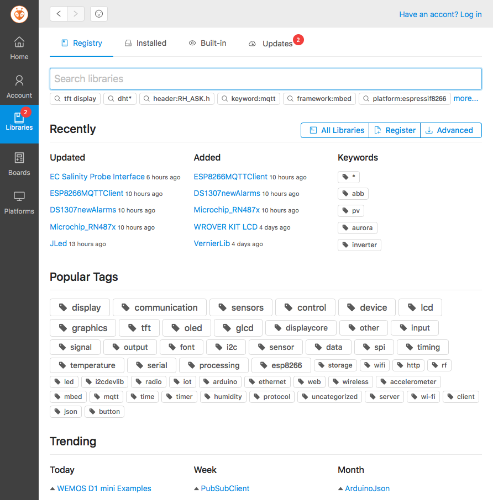Select the 'displaycore' popular tag
This screenshot has width=493, height=500.
[x=301, y=328]
